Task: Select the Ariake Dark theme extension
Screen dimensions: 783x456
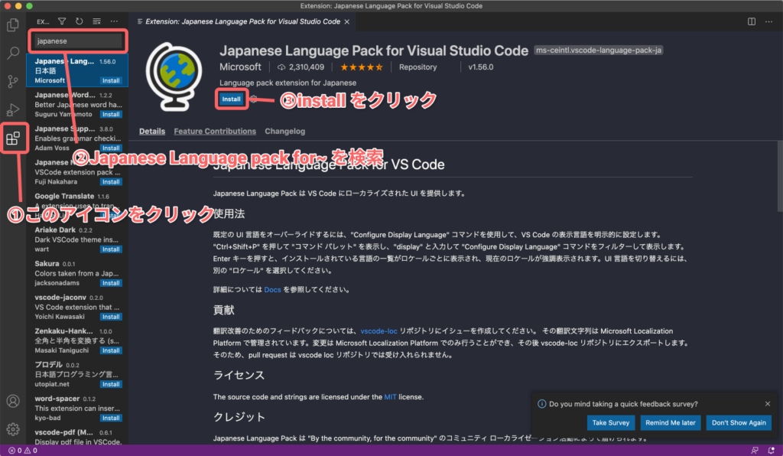Action: coord(77,239)
